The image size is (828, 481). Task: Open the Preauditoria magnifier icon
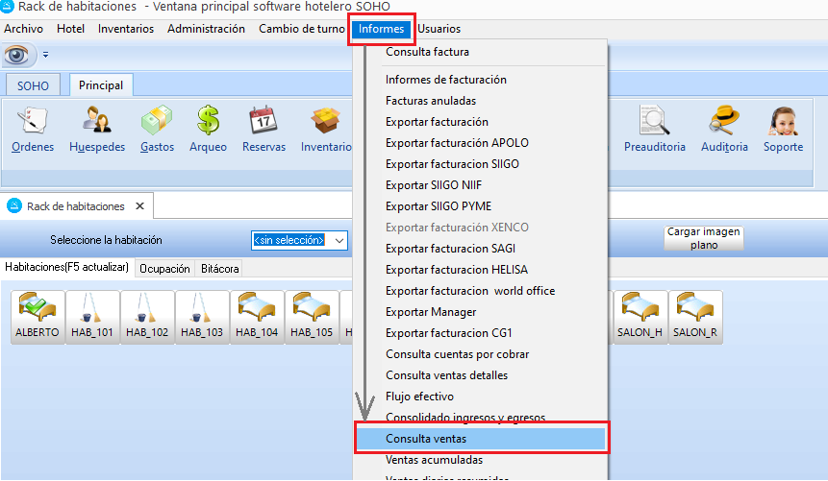[x=654, y=129]
